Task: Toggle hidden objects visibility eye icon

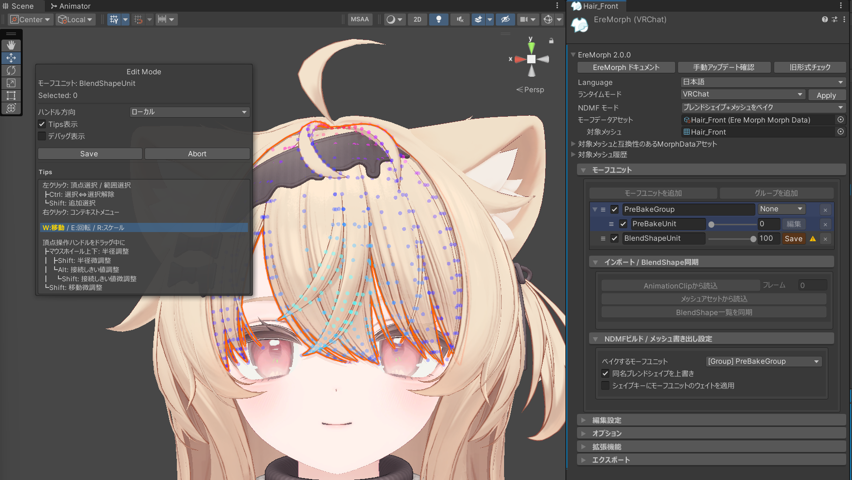Action: (505, 19)
